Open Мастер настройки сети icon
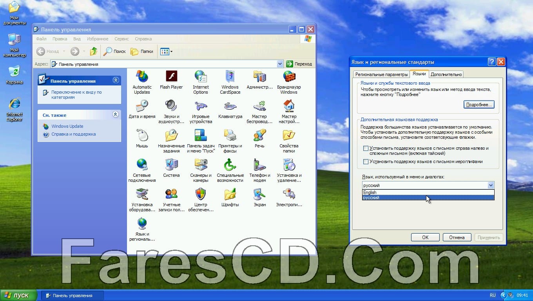The height and width of the screenshot is (301, 533). point(289,111)
